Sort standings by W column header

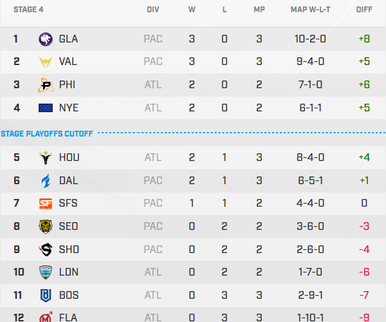click(192, 10)
